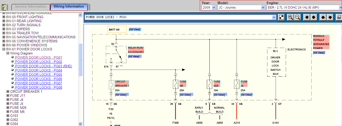Image resolution: width=342 pixels, height=126 pixels.
Task: Zoom out of the wiring diagram
Action: [x=298, y=17]
